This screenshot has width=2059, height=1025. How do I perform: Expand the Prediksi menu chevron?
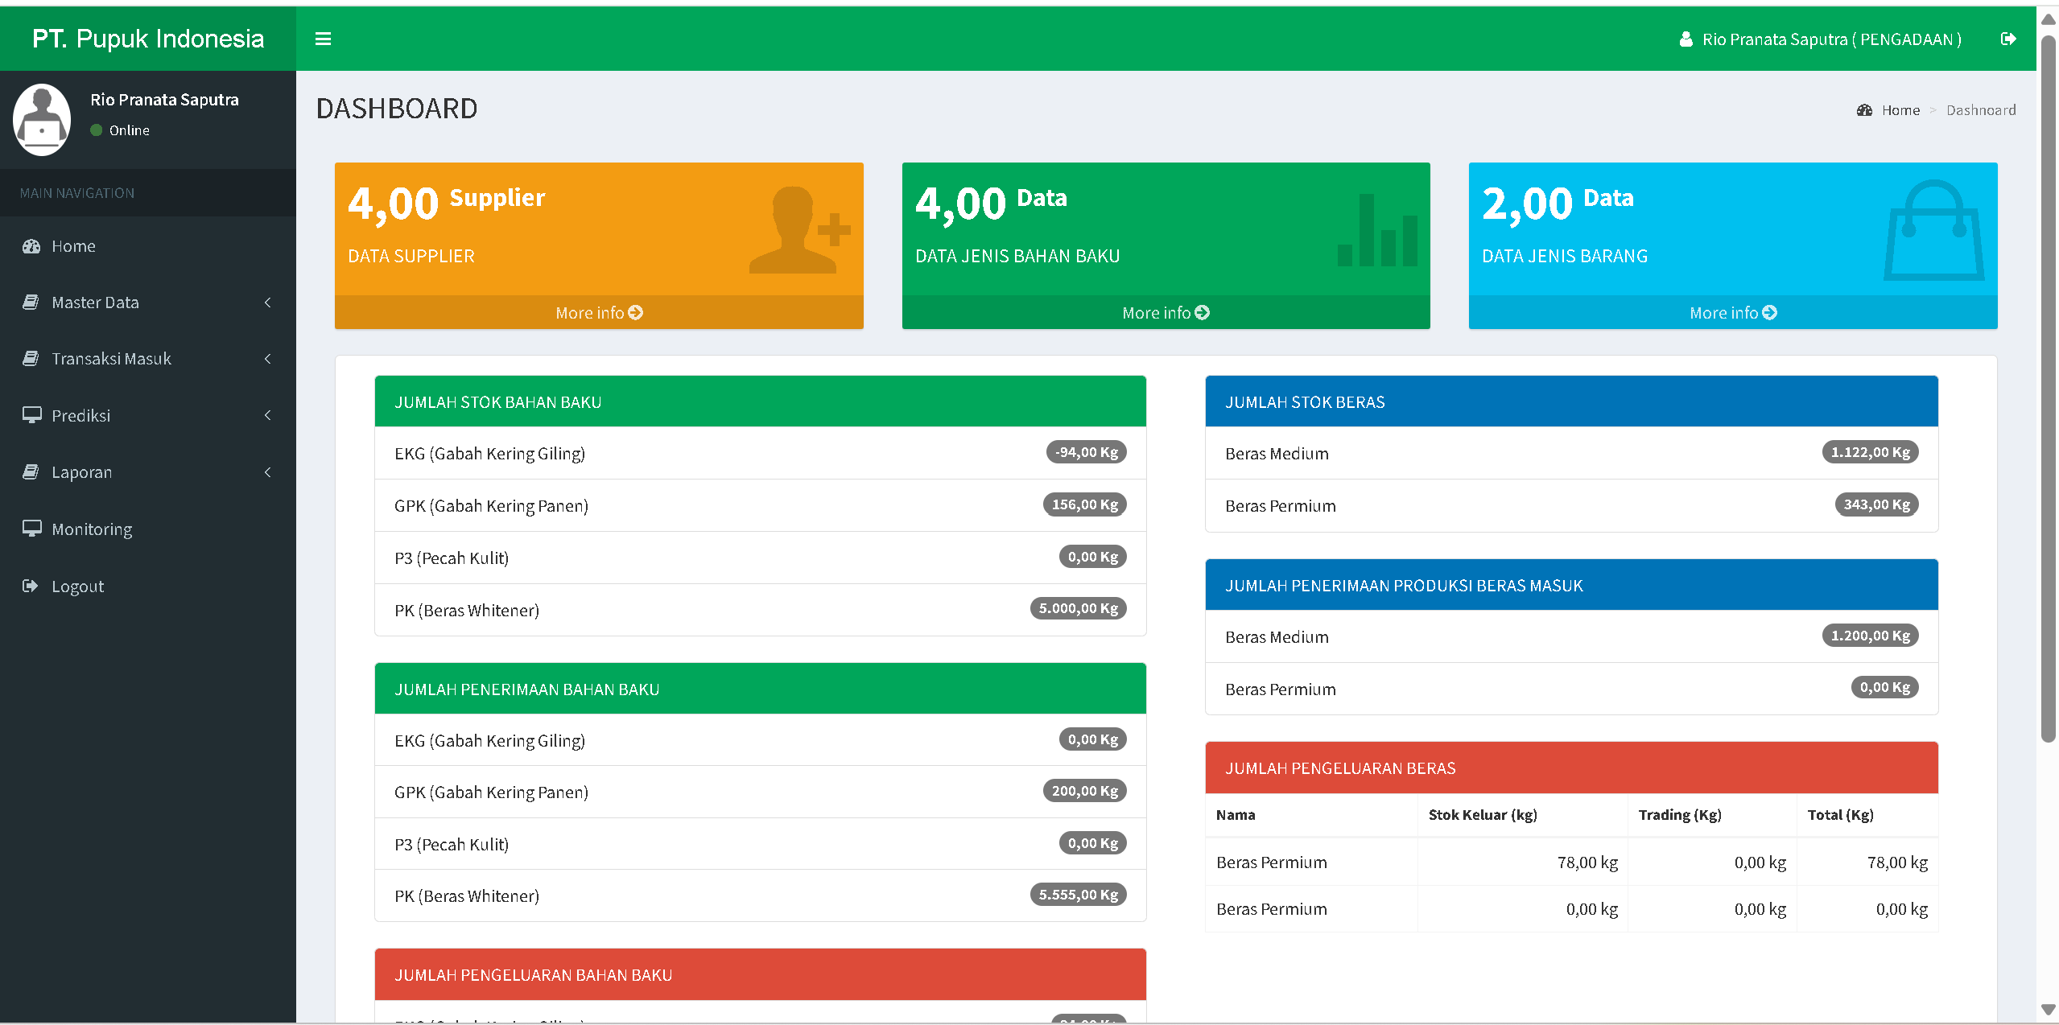(268, 415)
